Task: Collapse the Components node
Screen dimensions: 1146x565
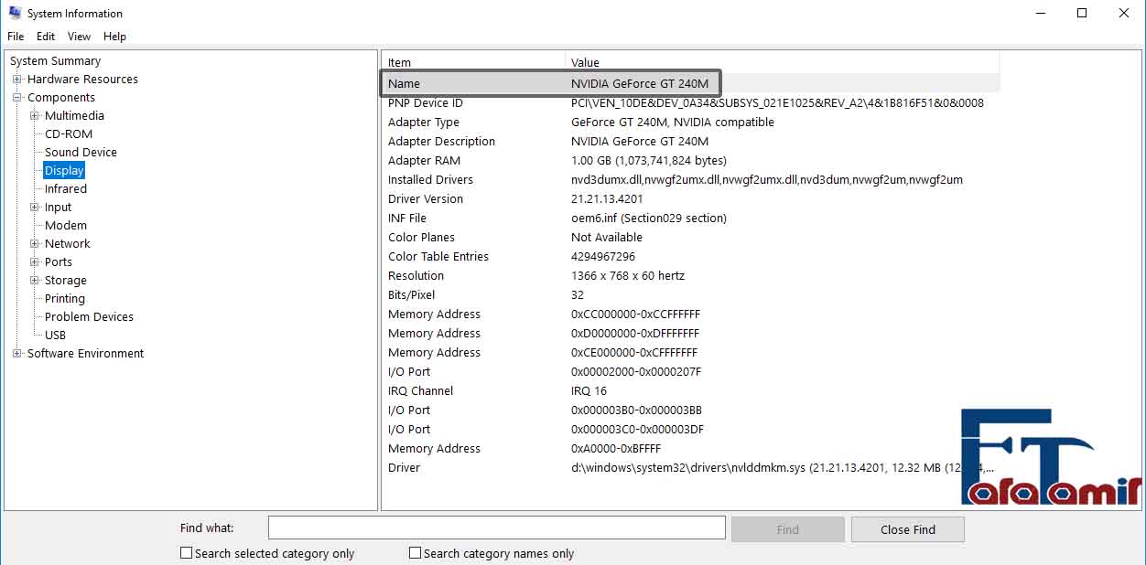Action: 16,98
